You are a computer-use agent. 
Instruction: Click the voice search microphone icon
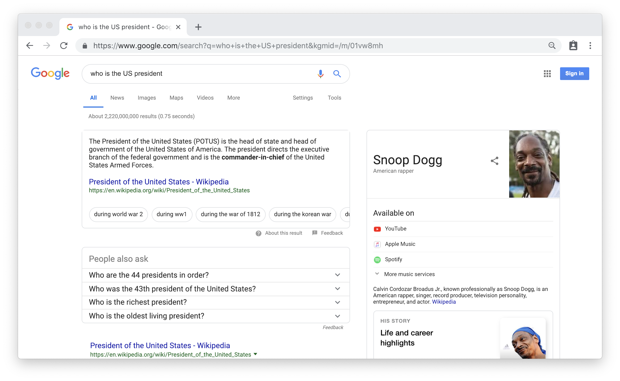point(320,74)
